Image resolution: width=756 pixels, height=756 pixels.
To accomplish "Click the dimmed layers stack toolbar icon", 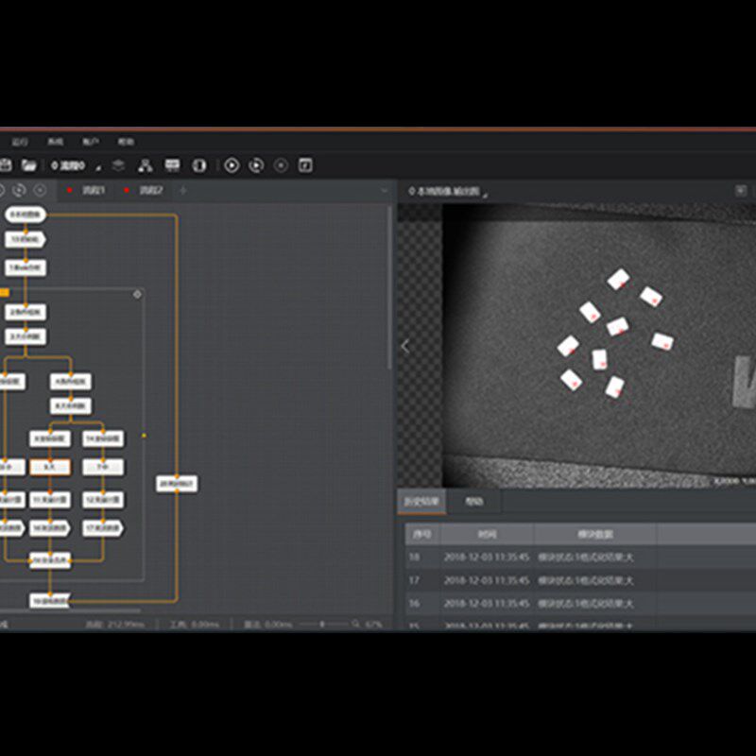I will (118, 165).
